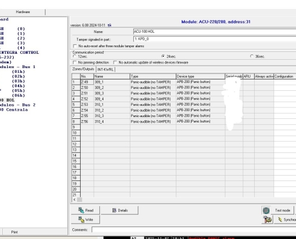Enable Test mode
Image resolution: width=296 pixels, height=239 pixels.
click(283, 210)
